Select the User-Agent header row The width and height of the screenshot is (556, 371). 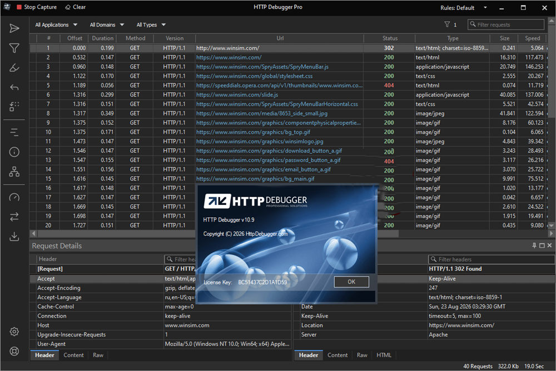point(160,344)
